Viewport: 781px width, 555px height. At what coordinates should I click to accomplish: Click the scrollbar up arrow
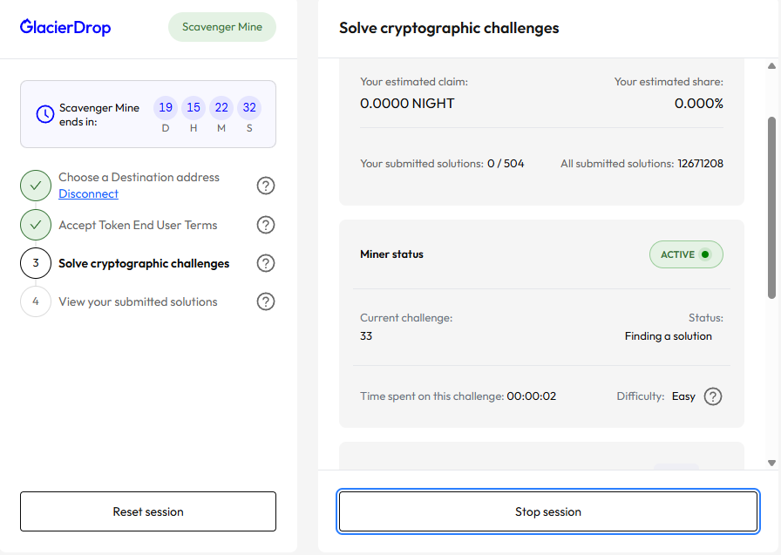771,66
